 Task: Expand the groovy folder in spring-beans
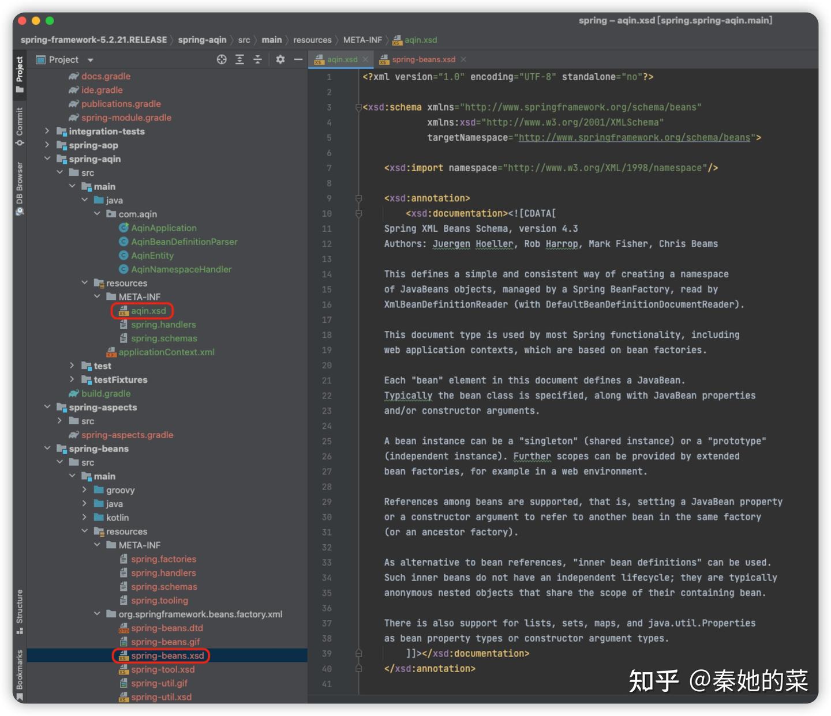tap(84, 490)
